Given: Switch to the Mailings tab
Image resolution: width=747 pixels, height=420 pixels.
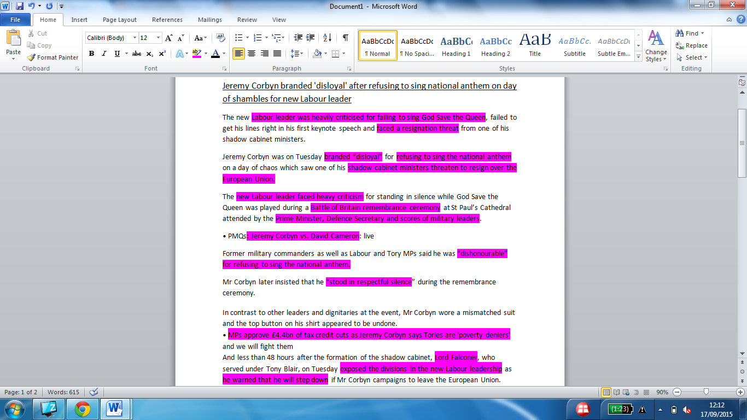Looking at the screenshot, I should pyautogui.click(x=210, y=20).
